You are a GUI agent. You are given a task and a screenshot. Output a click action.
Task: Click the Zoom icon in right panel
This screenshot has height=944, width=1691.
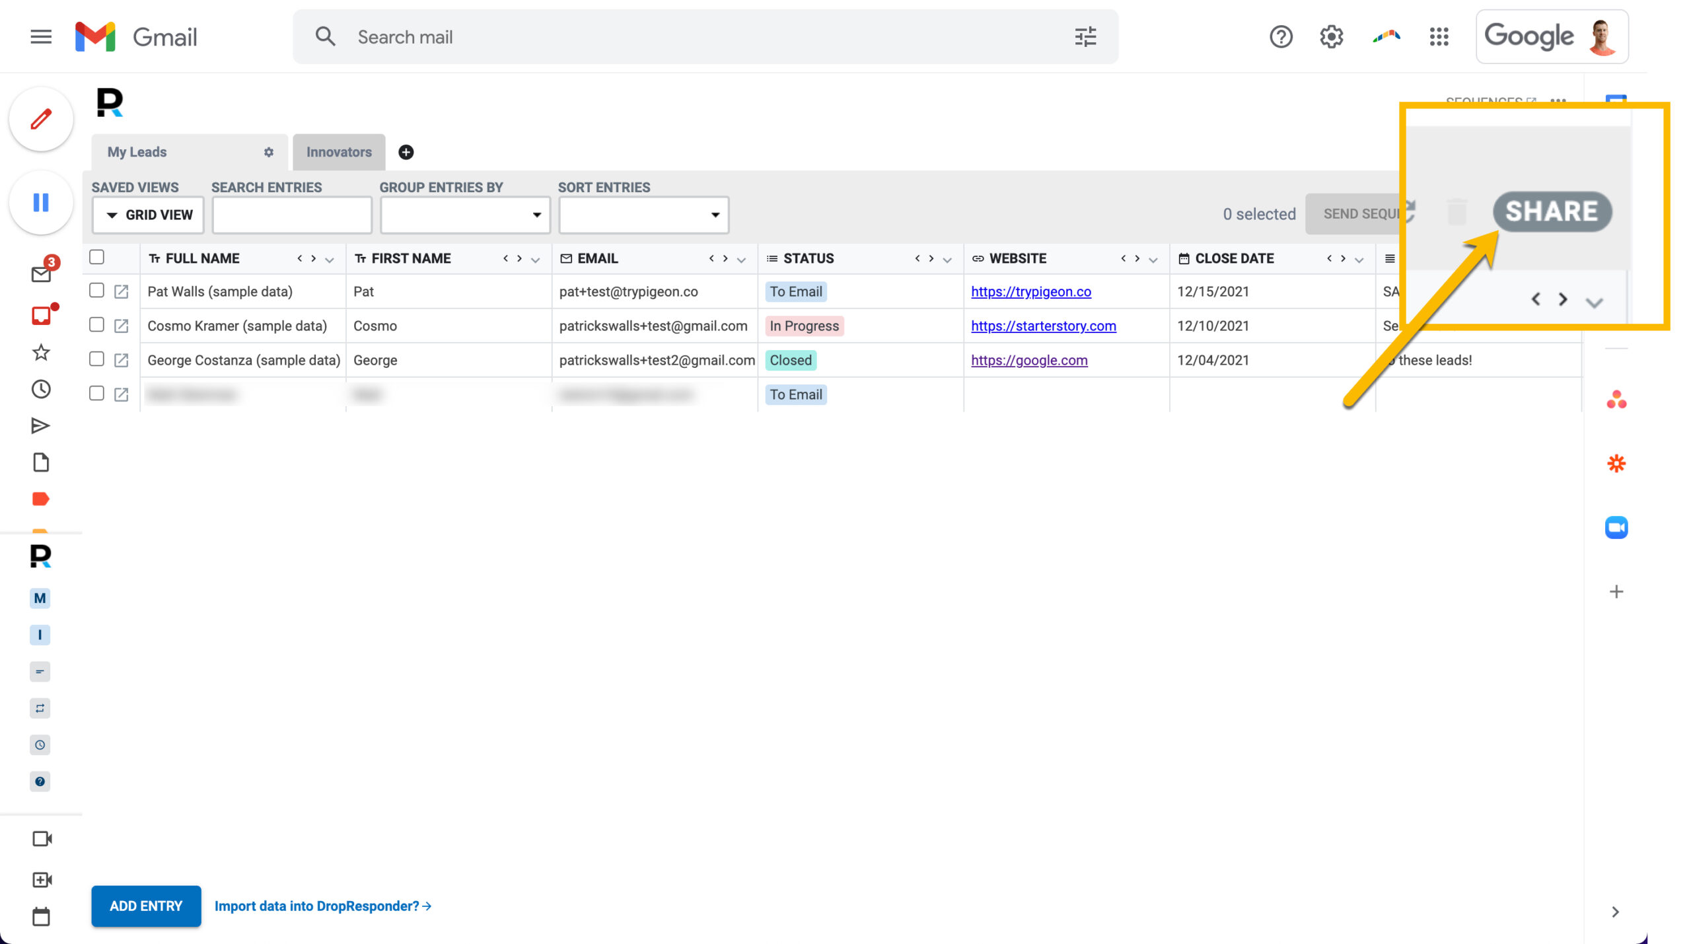(1616, 527)
